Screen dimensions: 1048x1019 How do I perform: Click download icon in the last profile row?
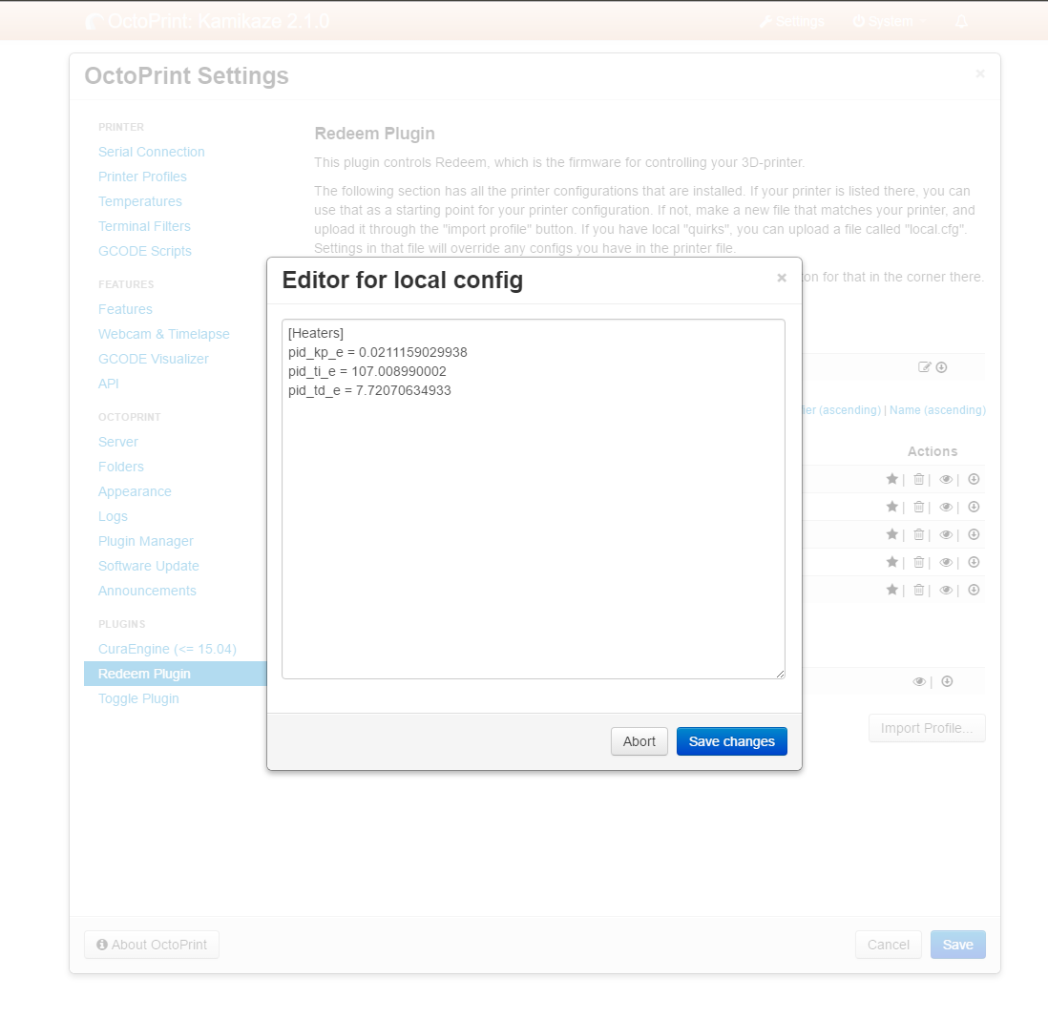point(974,590)
